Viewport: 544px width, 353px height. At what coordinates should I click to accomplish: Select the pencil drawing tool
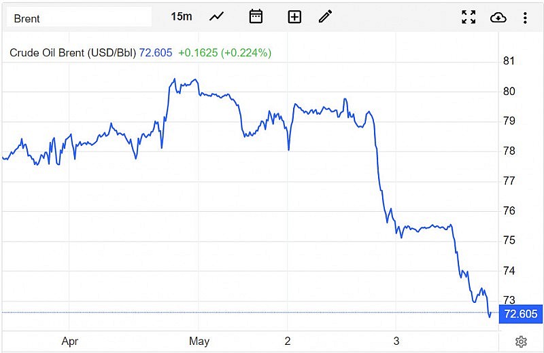(326, 16)
